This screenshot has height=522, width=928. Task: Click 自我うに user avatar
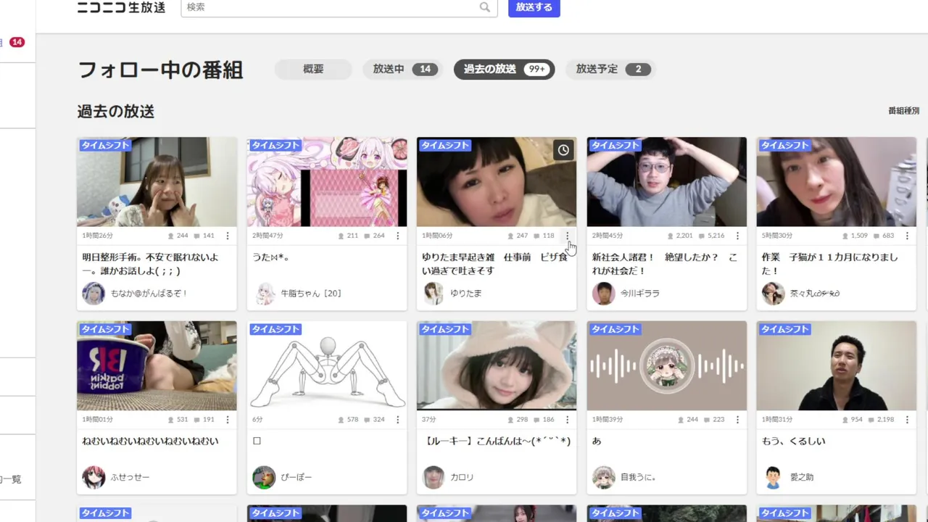click(603, 478)
